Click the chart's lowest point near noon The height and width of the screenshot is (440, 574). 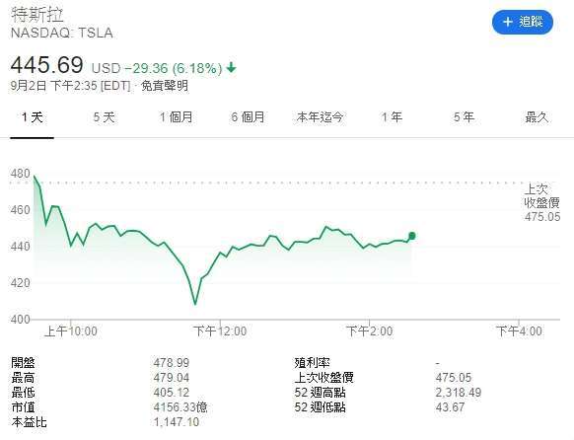pyautogui.click(x=195, y=304)
